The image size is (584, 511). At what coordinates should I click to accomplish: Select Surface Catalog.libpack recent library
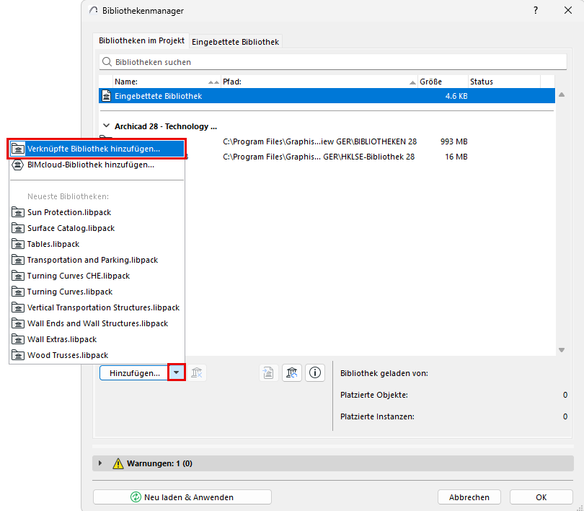97,228
